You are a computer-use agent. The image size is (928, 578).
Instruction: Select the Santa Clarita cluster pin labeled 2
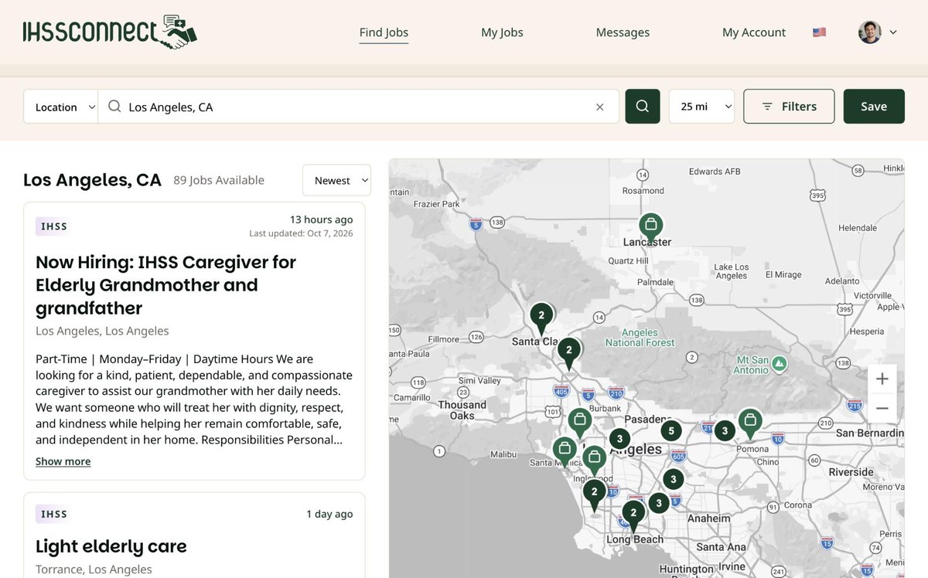pyautogui.click(x=541, y=318)
